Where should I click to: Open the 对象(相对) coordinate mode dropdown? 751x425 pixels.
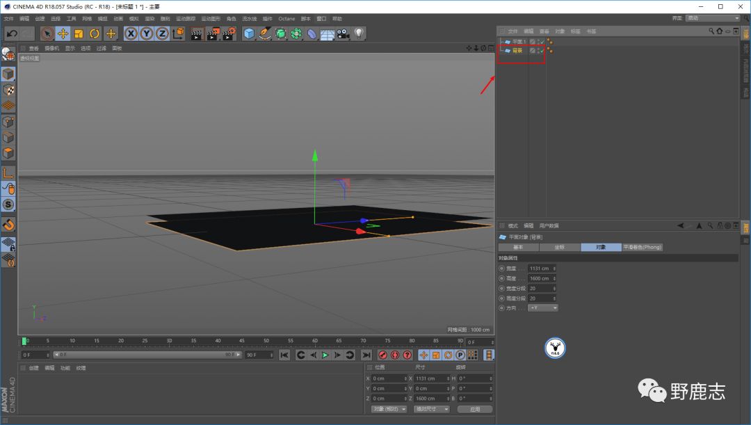[x=389, y=409]
